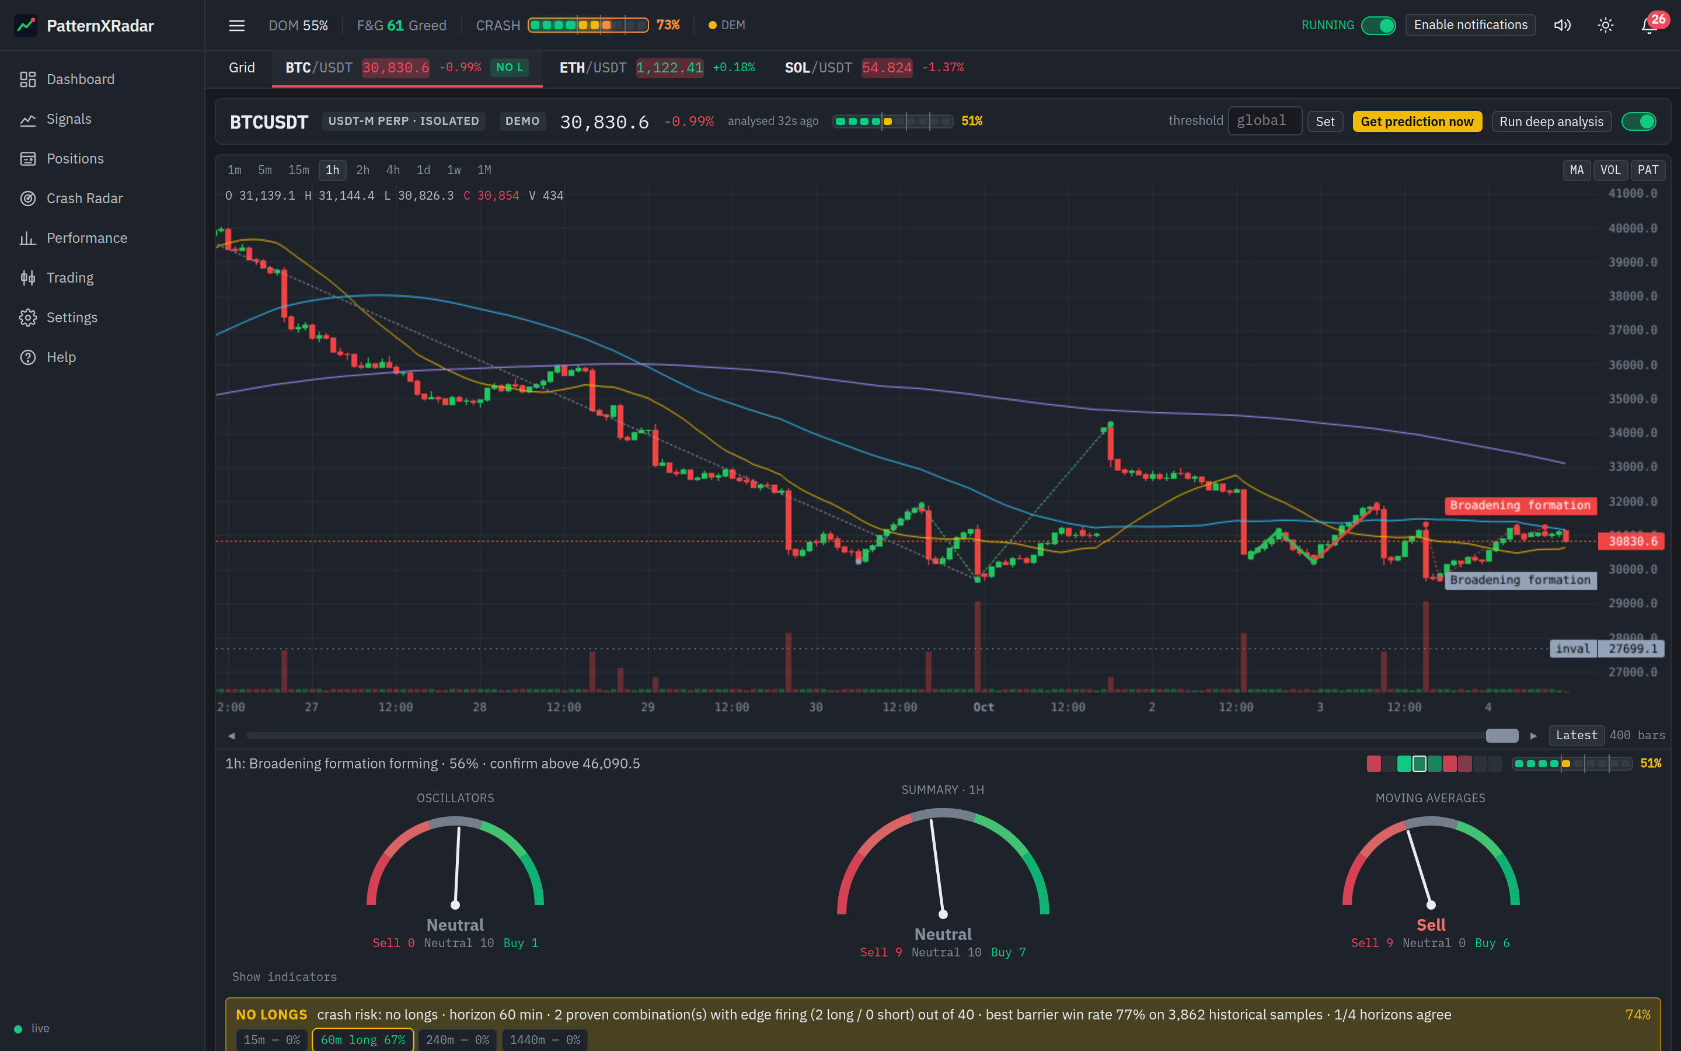Open Help in the sidebar

click(102, 357)
